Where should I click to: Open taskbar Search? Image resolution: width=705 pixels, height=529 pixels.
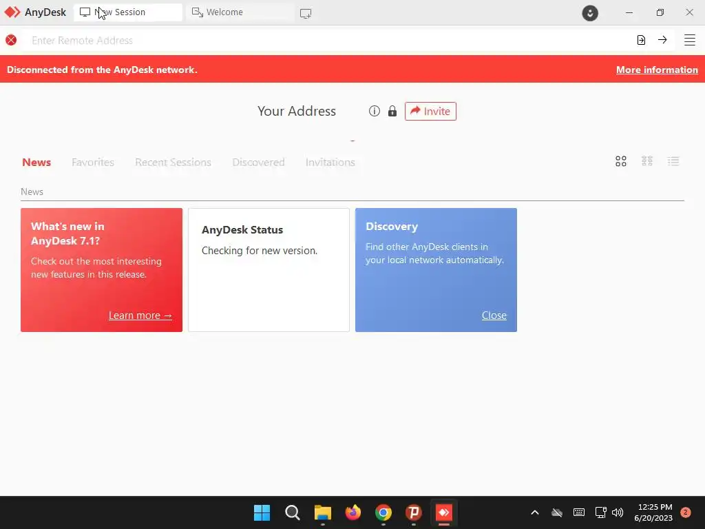(292, 512)
